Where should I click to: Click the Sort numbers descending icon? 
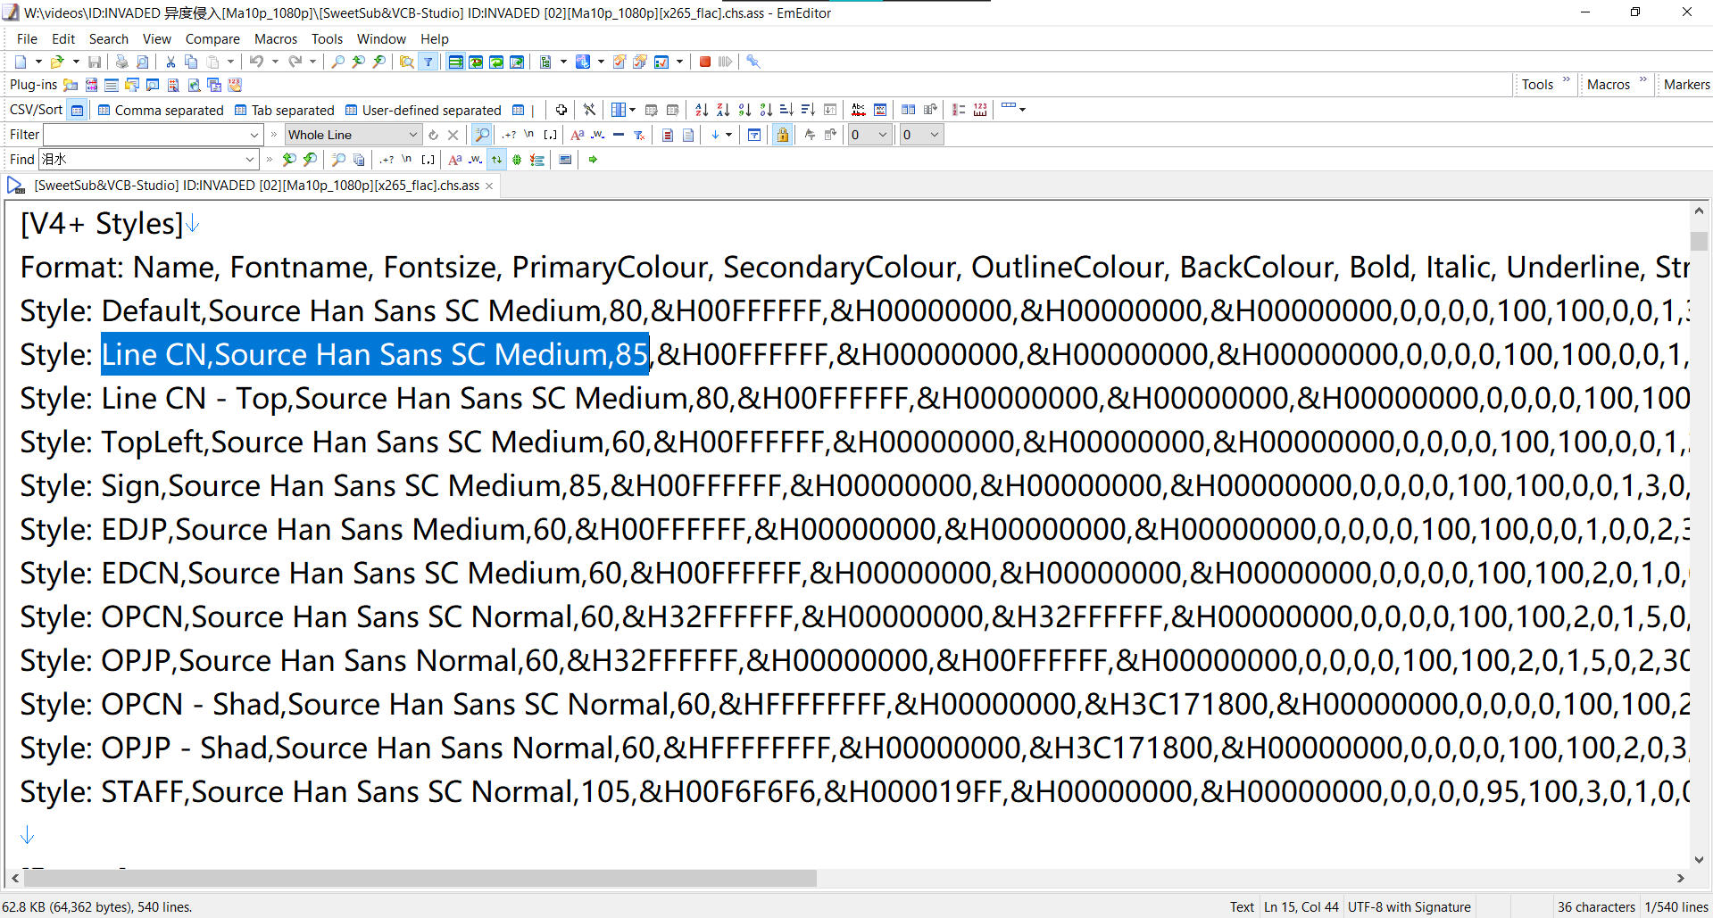(766, 110)
